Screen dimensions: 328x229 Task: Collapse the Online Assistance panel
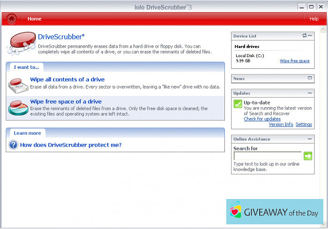pos(310,139)
